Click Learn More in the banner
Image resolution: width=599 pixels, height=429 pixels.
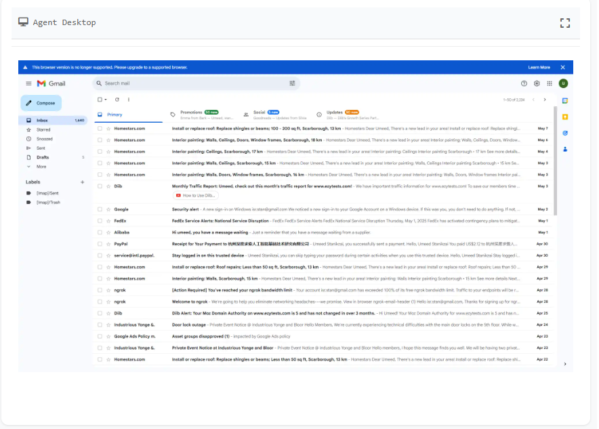coord(539,67)
